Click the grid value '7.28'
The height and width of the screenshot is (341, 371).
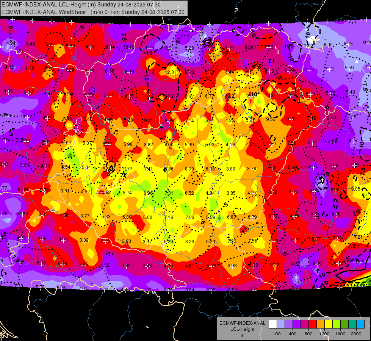point(70,70)
